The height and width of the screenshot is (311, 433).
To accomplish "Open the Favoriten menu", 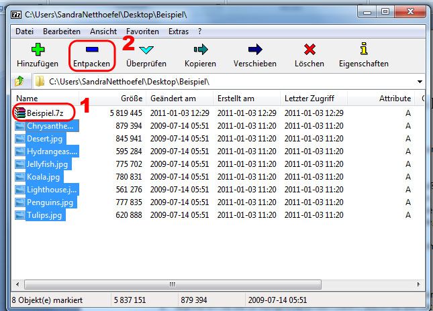I will (x=142, y=32).
